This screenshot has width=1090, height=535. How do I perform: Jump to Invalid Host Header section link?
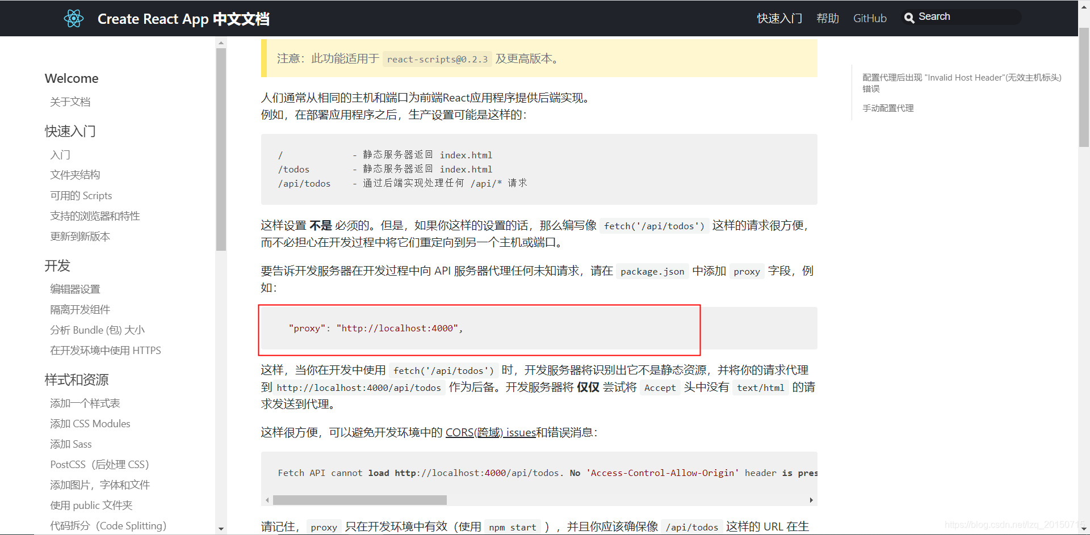[962, 83]
